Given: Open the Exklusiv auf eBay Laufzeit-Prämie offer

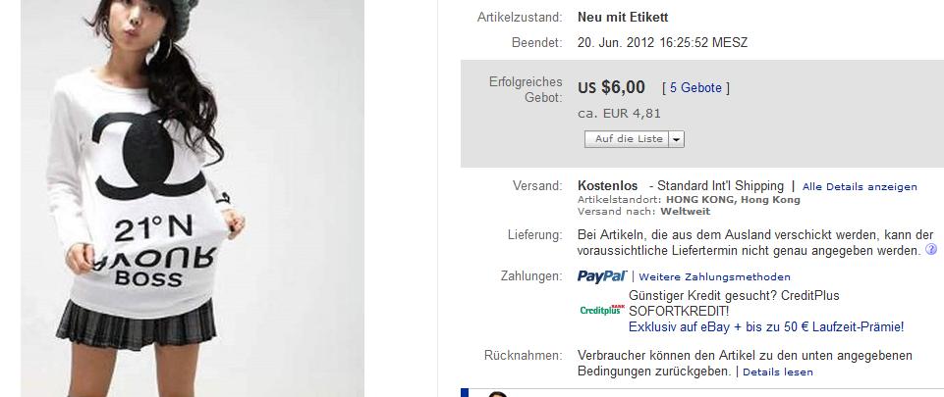Looking at the screenshot, I should (x=766, y=327).
